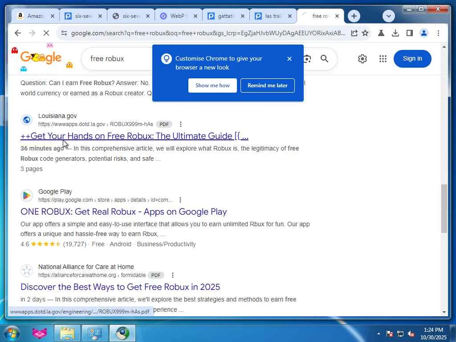The width and height of the screenshot is (456, 342).
Task: Click Show me how button
Action: click(212, 85)
